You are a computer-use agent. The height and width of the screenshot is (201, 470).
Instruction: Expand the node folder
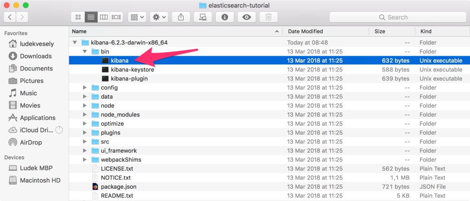[x=85, y=106]
